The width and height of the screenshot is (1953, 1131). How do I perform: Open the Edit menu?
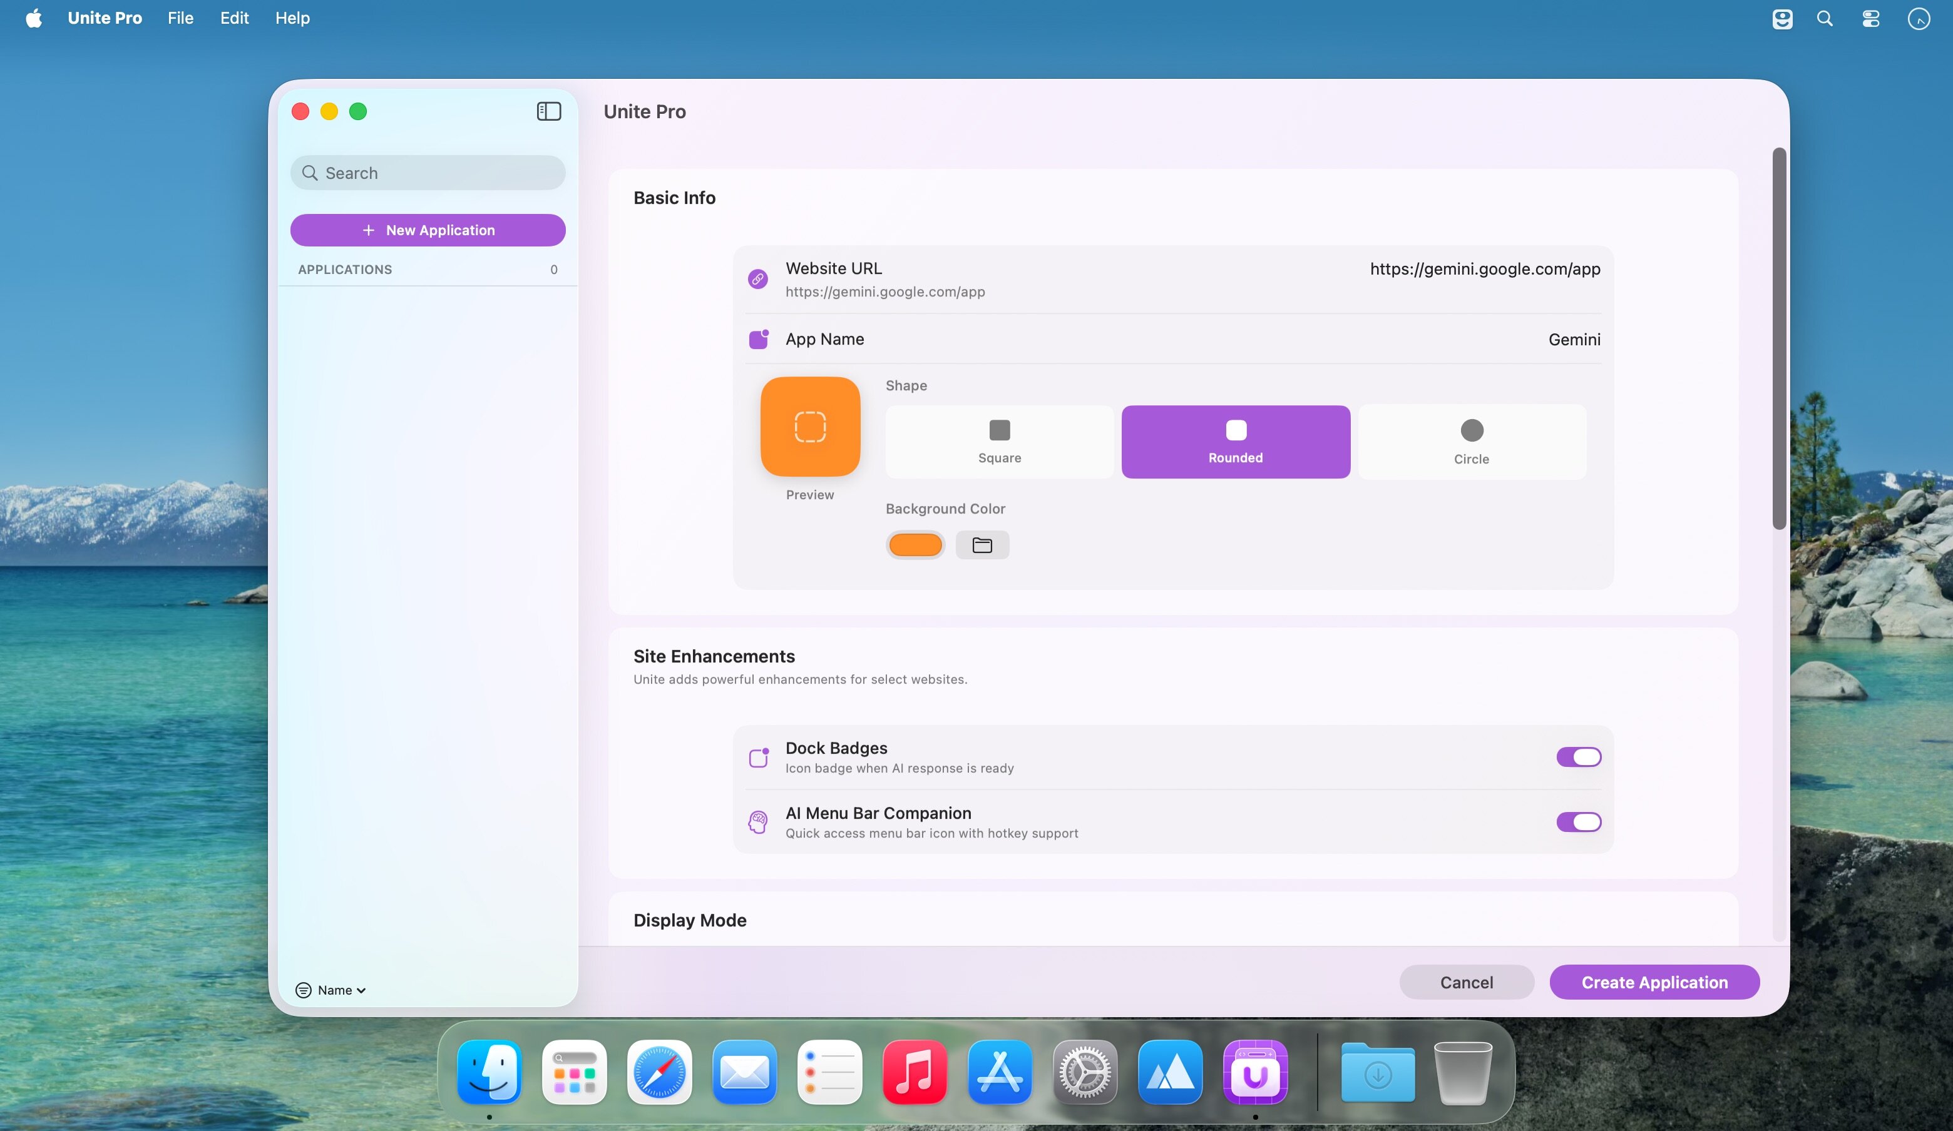233,18
